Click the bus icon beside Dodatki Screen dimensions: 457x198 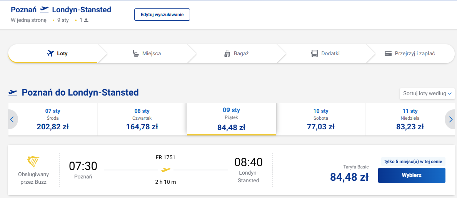click(315, 53)
